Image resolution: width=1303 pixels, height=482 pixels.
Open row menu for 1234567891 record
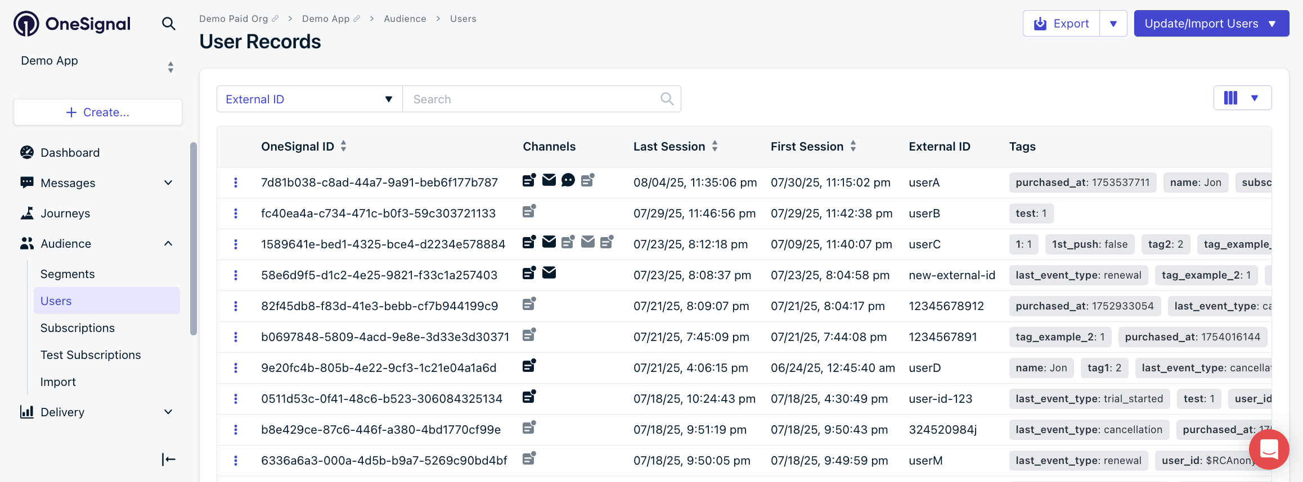236,337
